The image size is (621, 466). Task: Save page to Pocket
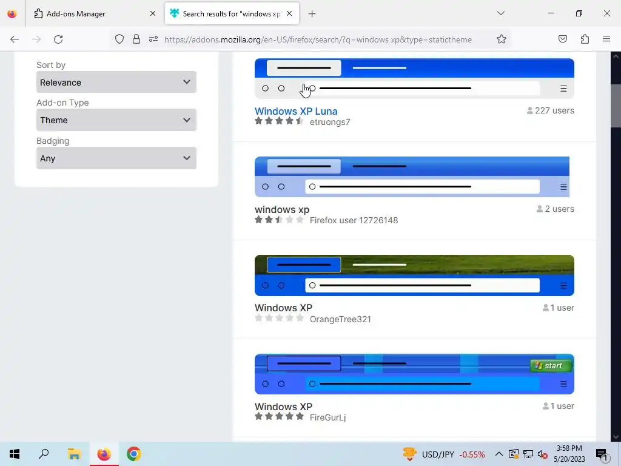point(562,39)
